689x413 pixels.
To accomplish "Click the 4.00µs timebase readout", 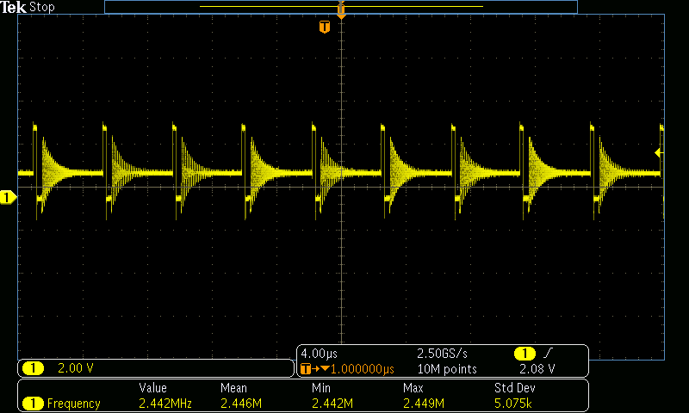I will (319, 354).
